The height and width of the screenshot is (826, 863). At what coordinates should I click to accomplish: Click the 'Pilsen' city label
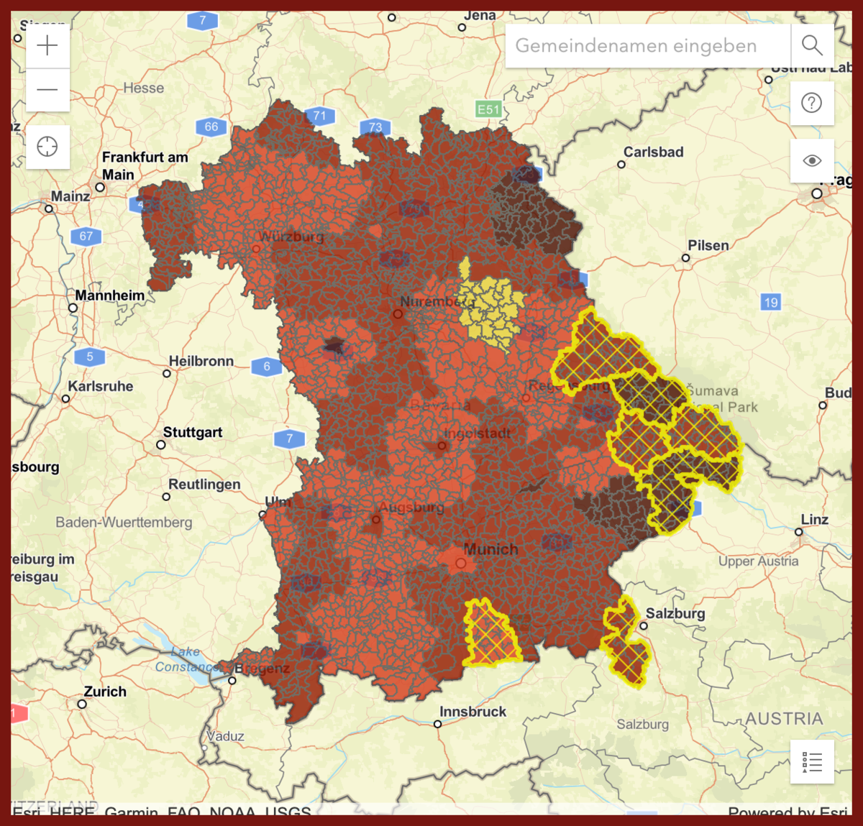[708, 245]
